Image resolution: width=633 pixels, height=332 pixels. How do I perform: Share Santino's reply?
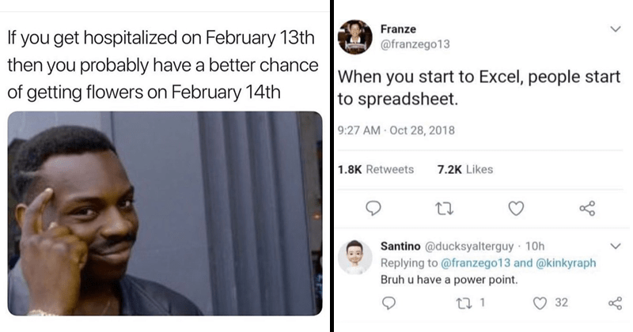(x=616, y=303)
